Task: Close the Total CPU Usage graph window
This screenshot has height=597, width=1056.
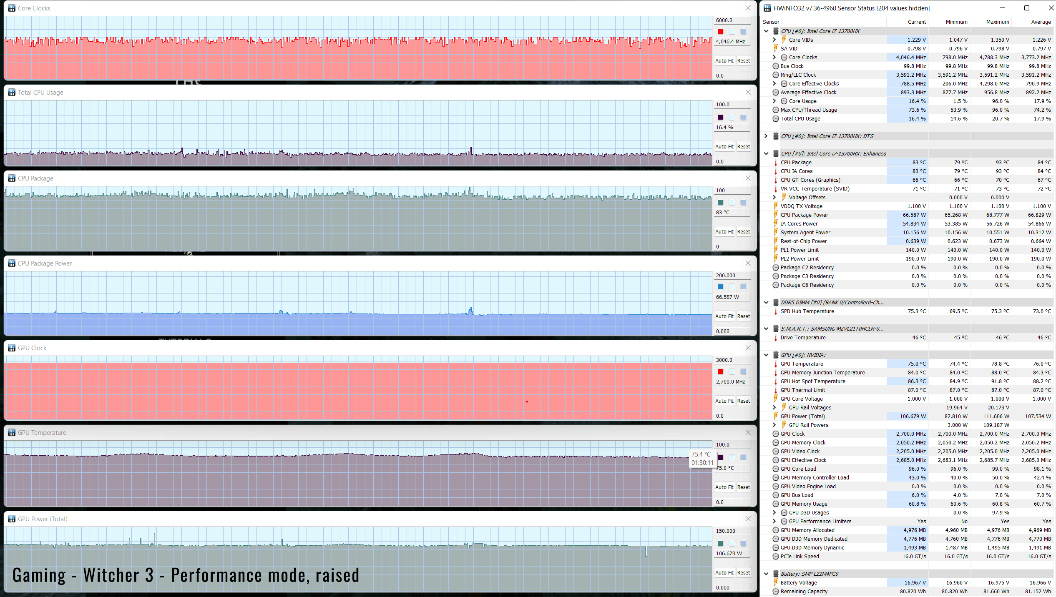Action: (x=748, y=92)
